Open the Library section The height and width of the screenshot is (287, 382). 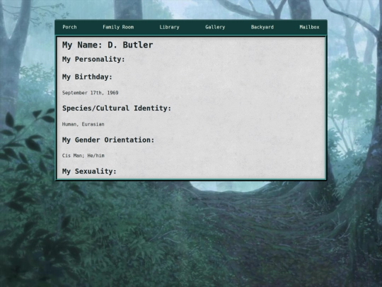pyautogui.click(x=169, y=27)
